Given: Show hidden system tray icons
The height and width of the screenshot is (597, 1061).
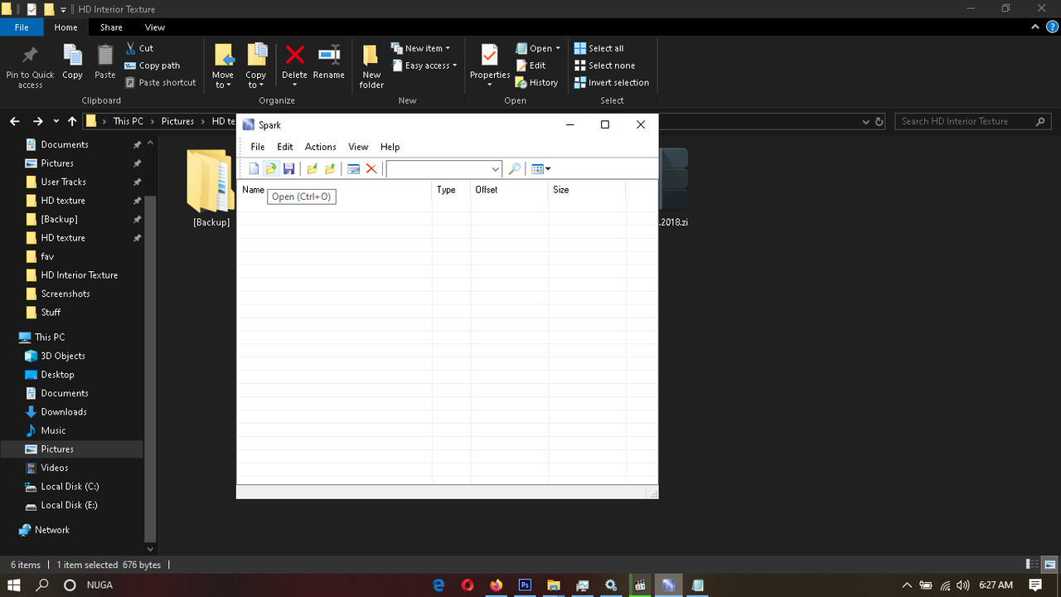Looking at the screenshot, I should click(x=907, y=585).
